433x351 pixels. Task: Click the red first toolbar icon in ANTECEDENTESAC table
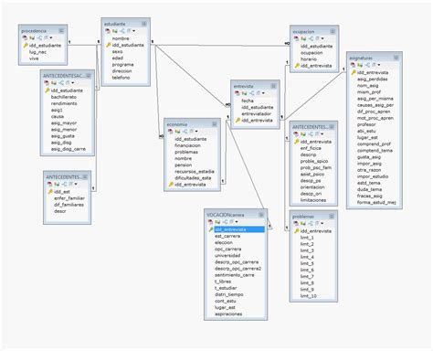click(47, 83)
